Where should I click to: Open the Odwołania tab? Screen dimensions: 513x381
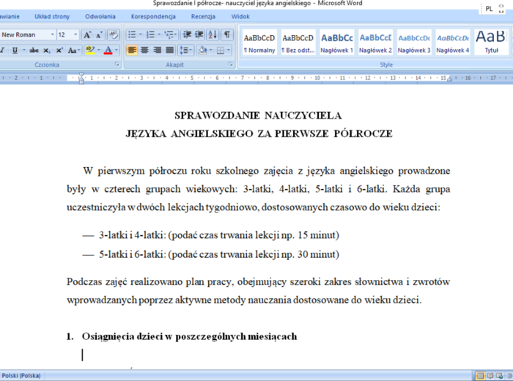(x=100, y=16)
